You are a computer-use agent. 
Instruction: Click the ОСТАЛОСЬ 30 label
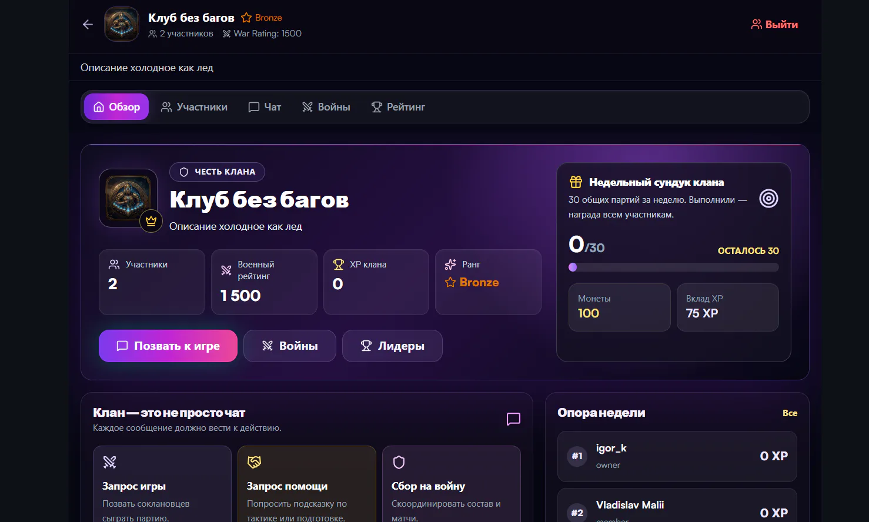point(748,250)
